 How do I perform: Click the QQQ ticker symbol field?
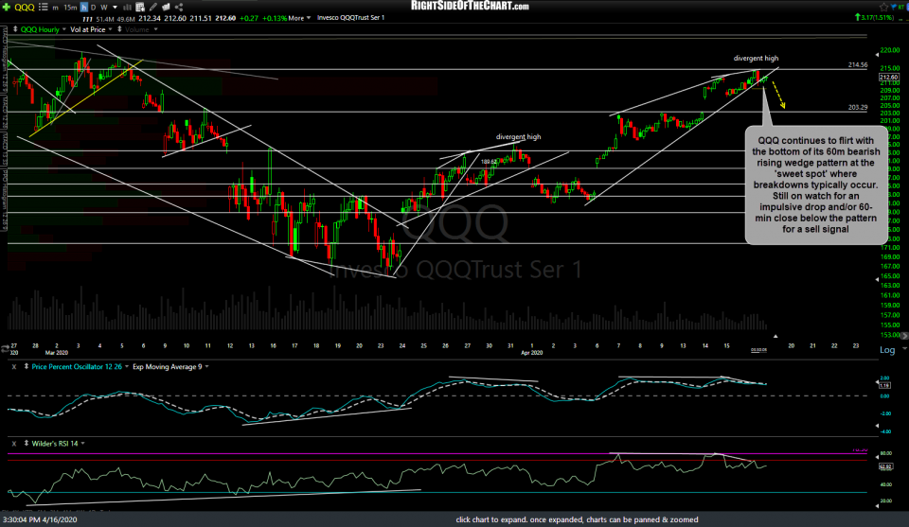pos(25,7)
